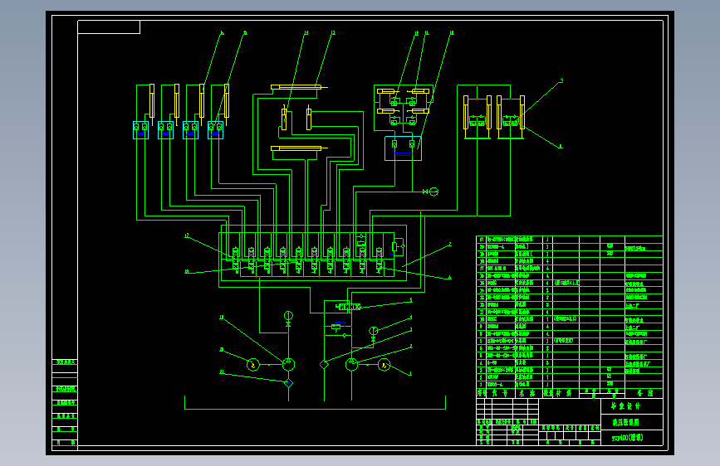Click the second cyan valve box from the left

[x=165, y=130]
